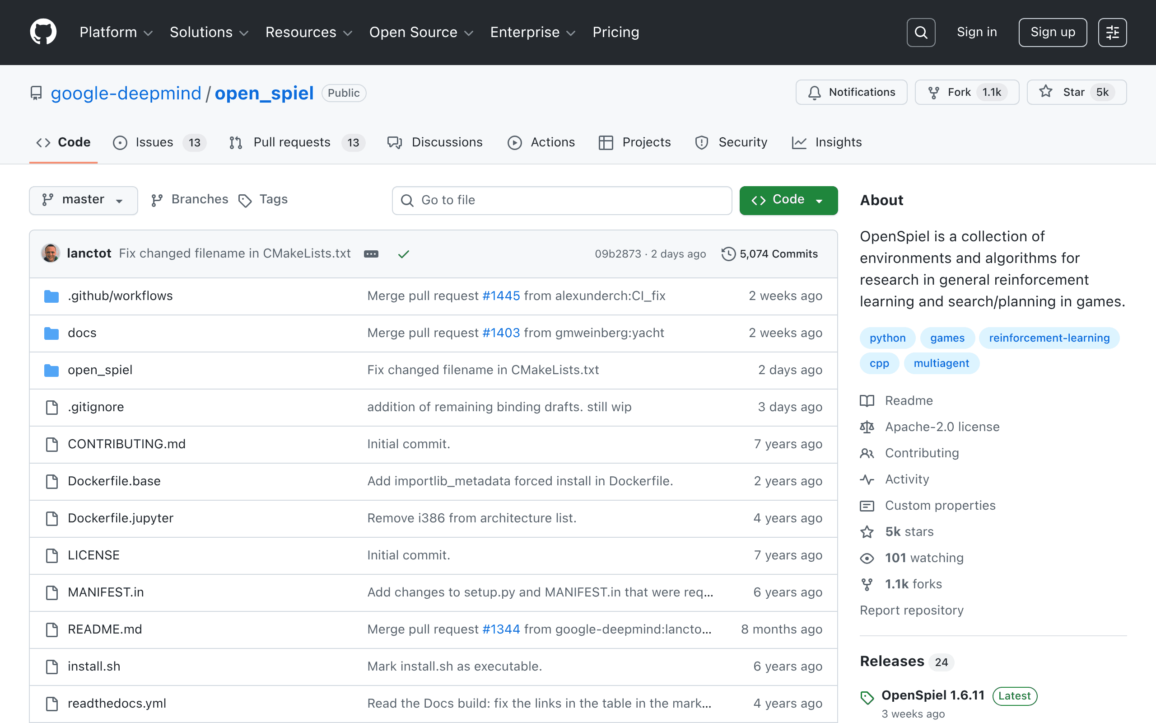Star the open_spiel repository

pos(1076,92)
